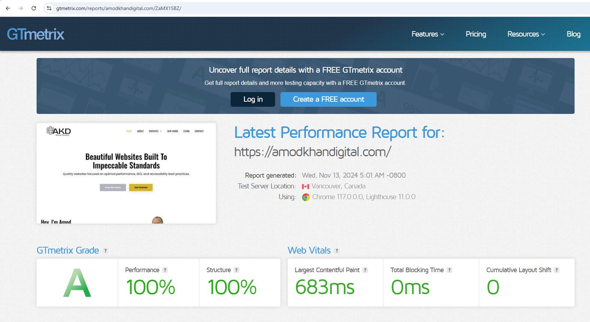Screen dimensions: 590x322
Task: Go to the Blog menu item
Action: 573,34
